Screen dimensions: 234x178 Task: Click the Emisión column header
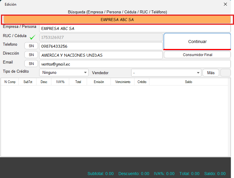99,82
